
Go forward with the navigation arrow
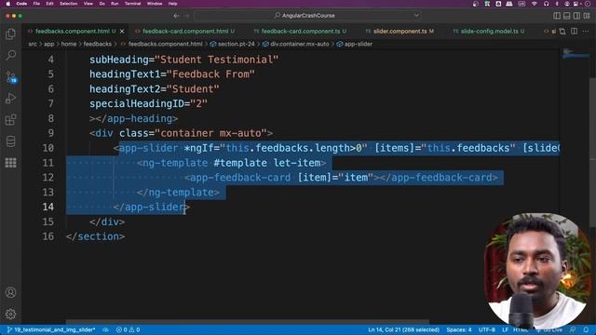tap(186, 16)
